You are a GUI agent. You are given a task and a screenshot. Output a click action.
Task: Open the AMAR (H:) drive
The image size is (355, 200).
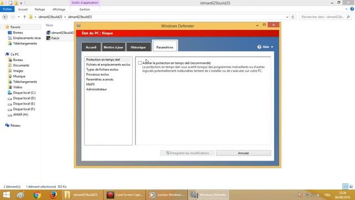(x=21, y=114)
